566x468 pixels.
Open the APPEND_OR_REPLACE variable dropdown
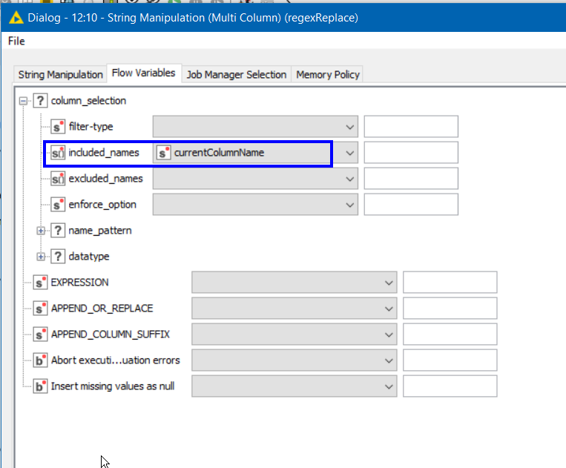pos(389,309)
